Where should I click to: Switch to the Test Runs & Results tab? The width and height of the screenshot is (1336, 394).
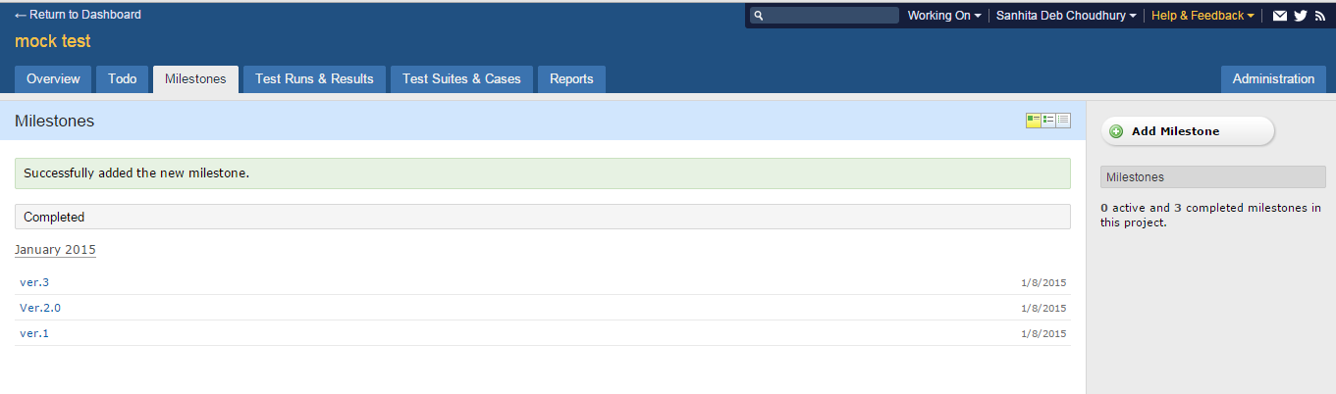point(314,79)
